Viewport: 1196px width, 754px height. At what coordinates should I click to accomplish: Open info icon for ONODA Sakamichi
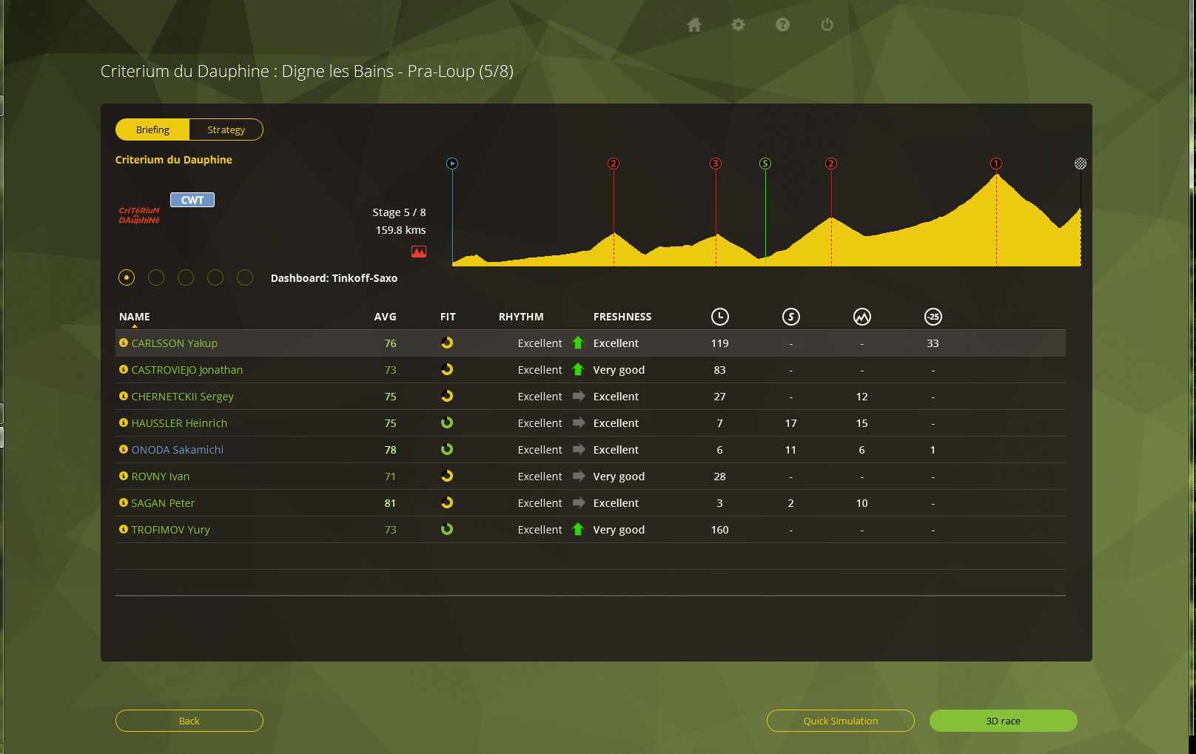[x=124, y=449]
